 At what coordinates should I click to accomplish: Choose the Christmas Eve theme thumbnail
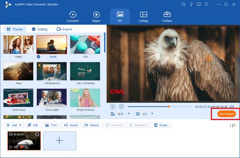[x=52, y=71]
